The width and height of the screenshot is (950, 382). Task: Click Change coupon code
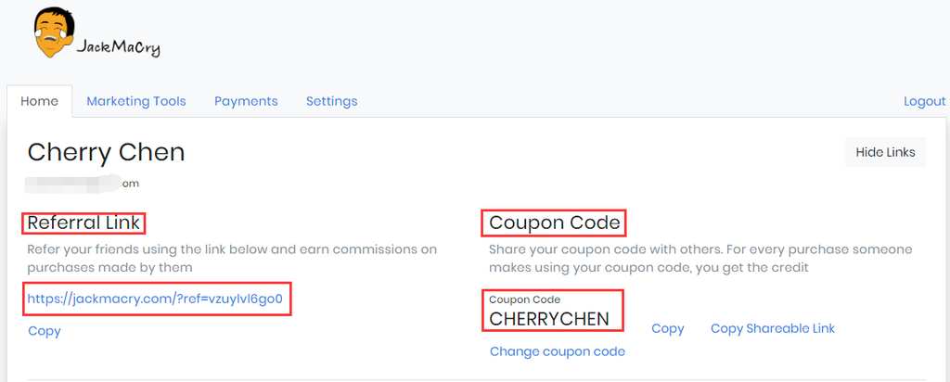[558, 351]
